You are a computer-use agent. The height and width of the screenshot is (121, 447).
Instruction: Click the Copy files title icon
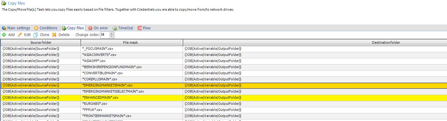[x=4, y=3]
